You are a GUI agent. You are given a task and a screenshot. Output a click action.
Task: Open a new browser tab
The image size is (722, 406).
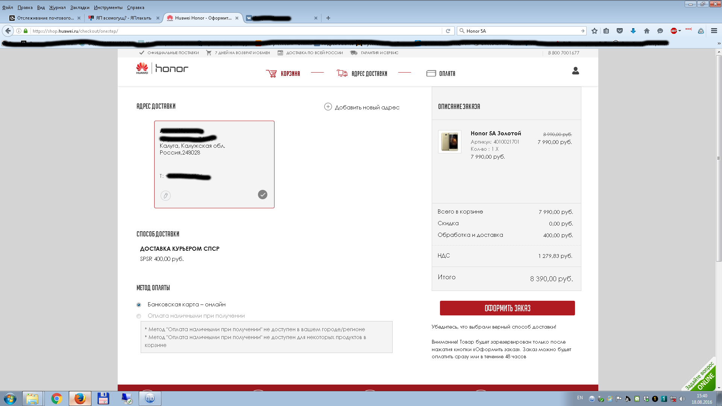[328, 18]
